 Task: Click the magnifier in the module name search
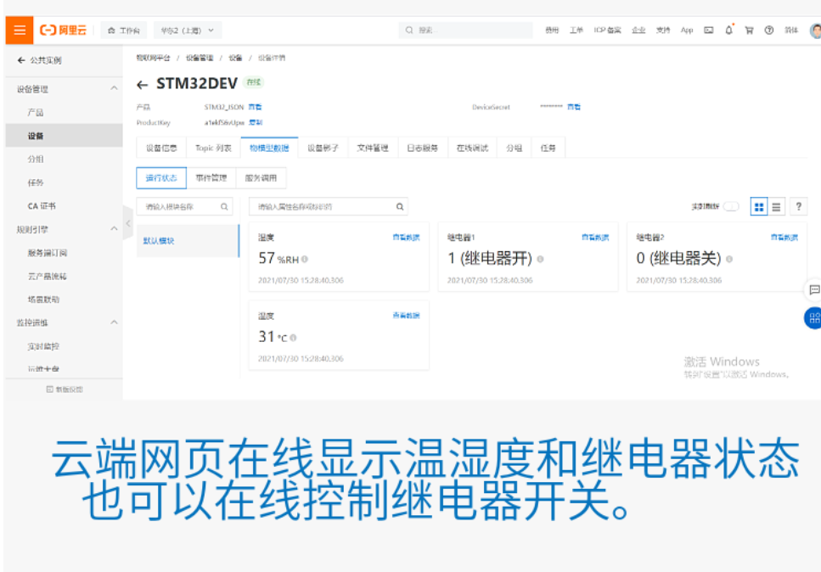(224, 207)
